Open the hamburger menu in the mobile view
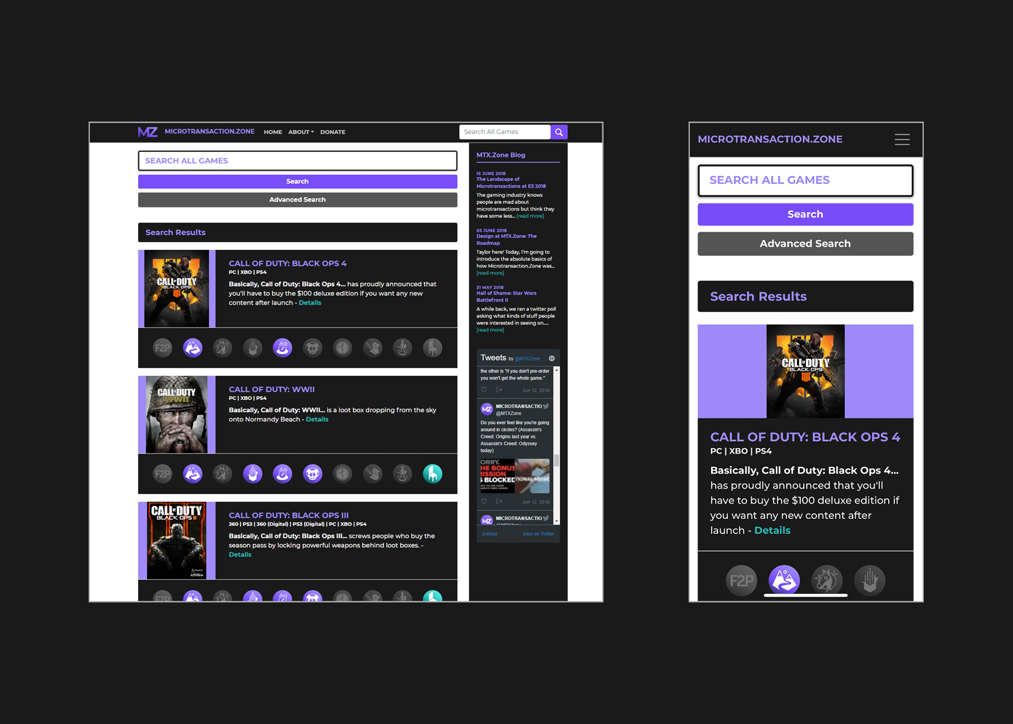This screenshot has height=724, width=1013. click(902, 139)
